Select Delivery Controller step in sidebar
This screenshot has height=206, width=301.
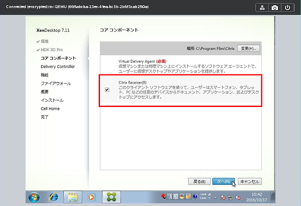58,66
